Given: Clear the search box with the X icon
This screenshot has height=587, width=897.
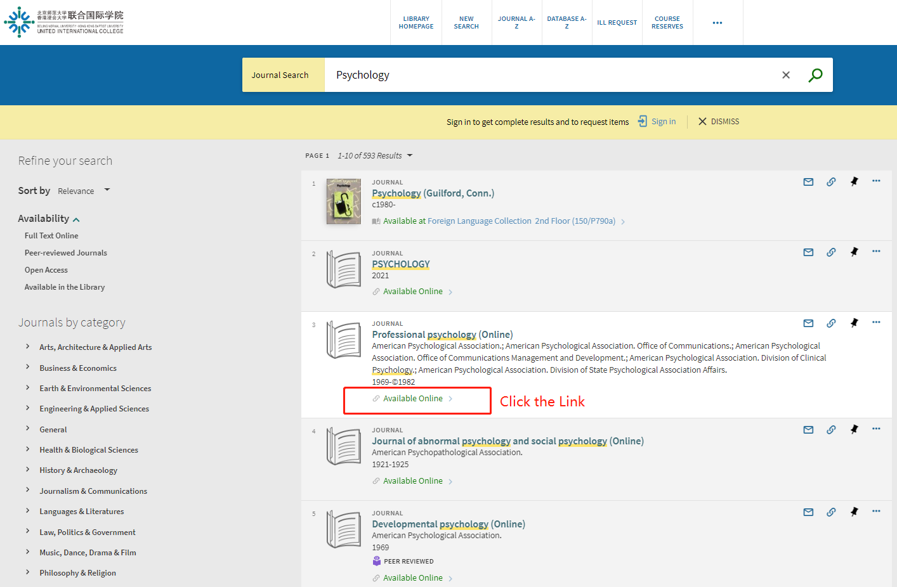Looking at the screenshot, I should pyautogui.click(x=786, y=75).
